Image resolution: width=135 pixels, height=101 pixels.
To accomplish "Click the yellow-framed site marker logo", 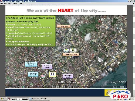I will 52,74.
